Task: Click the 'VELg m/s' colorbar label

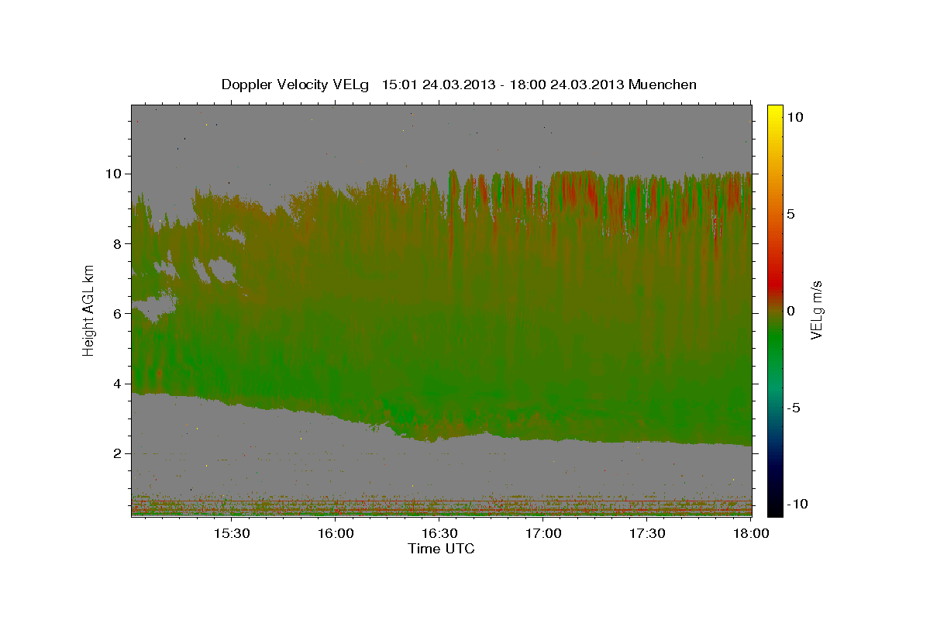Action: (x=816, y=310)
